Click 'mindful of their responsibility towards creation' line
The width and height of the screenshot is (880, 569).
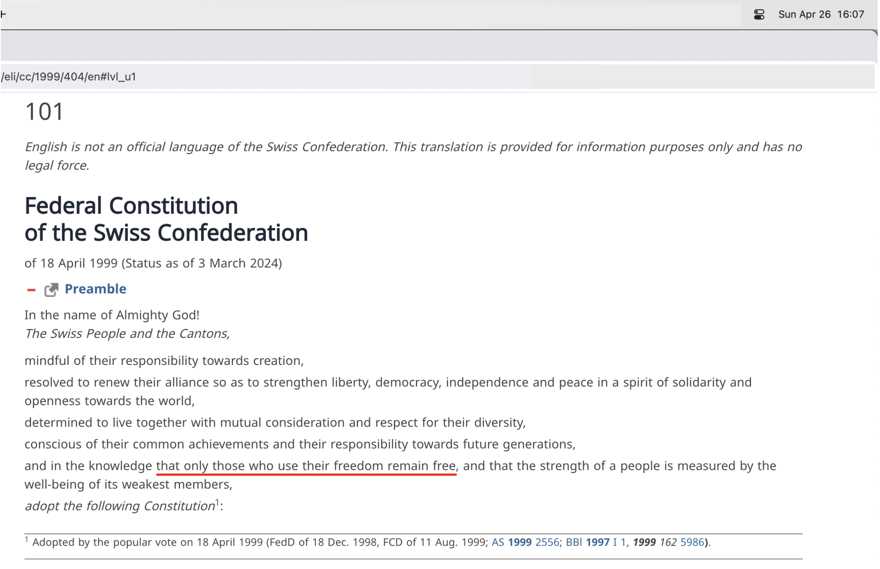point(164,361)
